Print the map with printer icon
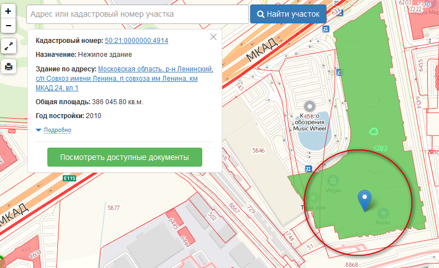This screenshot has width=439, height=268. 8,67
